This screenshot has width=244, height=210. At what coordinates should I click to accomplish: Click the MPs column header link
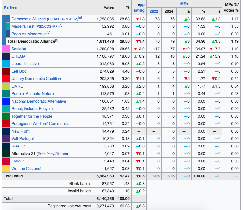[184, 4]
